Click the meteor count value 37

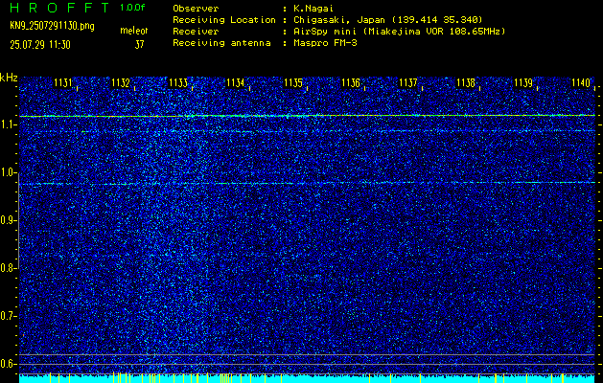[139, 45]
